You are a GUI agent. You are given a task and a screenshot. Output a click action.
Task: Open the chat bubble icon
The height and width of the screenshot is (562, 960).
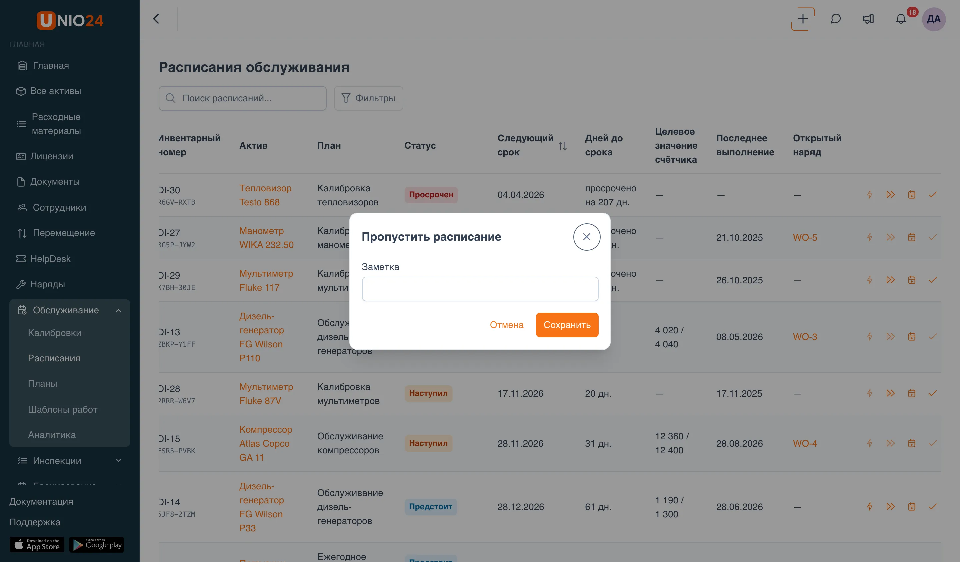pyautogui.click(x=835, y=19)
